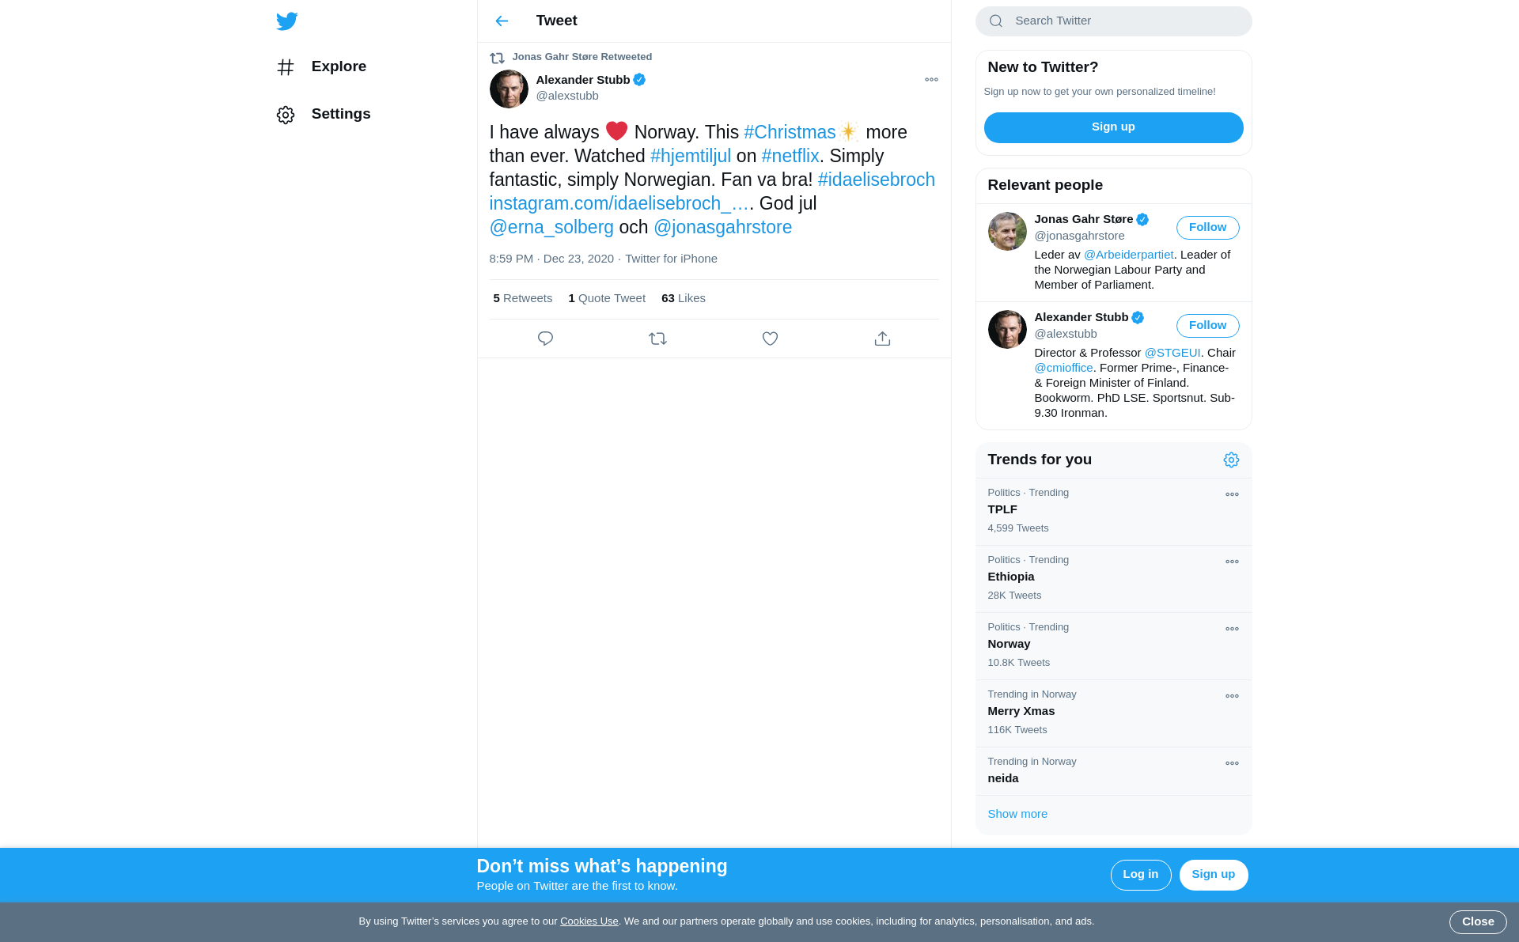Open the #netflix hashtag

pos(790,156)
